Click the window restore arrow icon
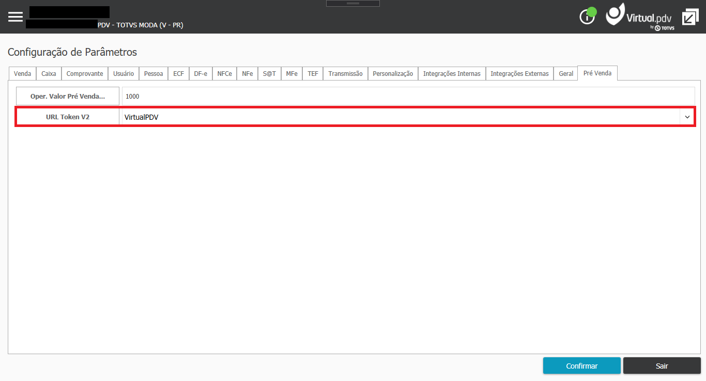The height and width of the screenshot is (381, 706). click(690, 17)
